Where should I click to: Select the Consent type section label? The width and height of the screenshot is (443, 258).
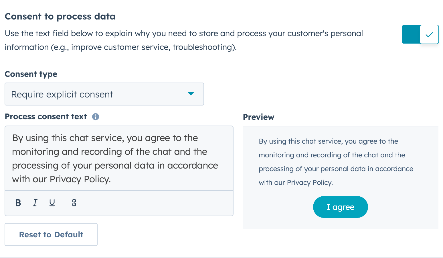coord(31,74)
